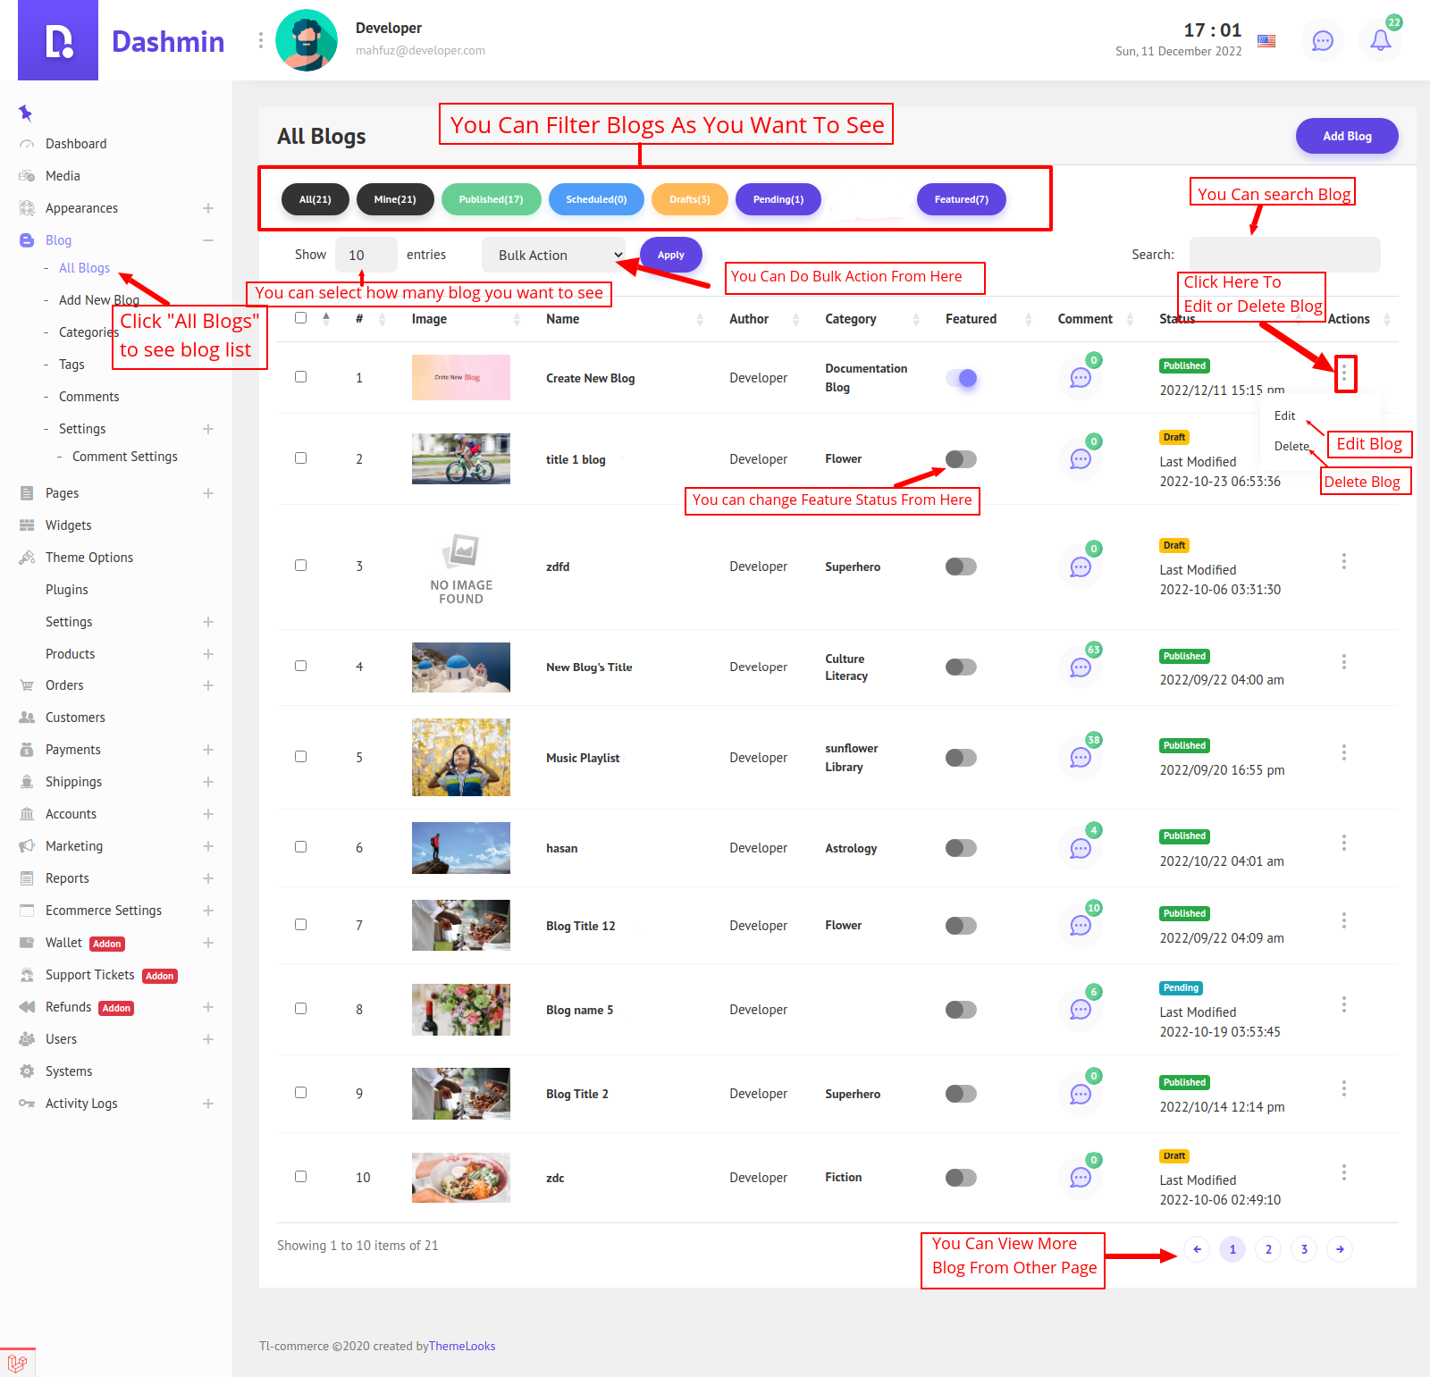
Task: Open the ThemeLooks footer link
Action: pyautogui.click(x=461, y=1346)
